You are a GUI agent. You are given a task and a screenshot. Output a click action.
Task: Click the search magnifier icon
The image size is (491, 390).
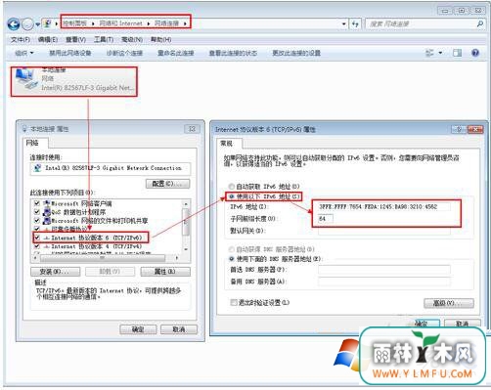click(x=480, y=23)
